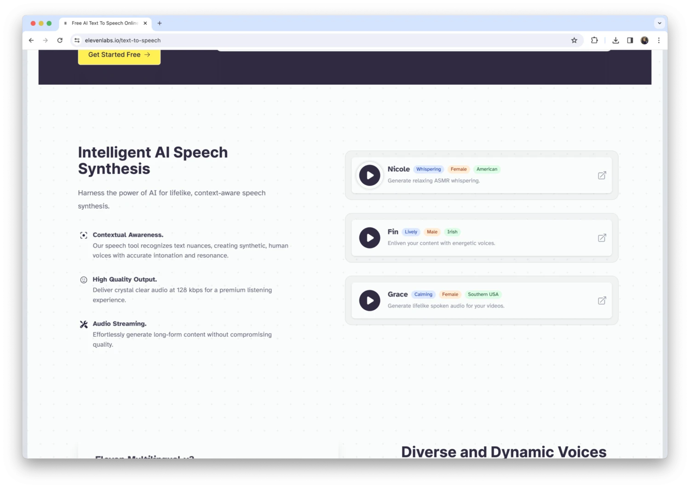Image resolution: width=690 pixels, height=488 pixels.
Task: Open a new browser tab
Action: point(160,23)
